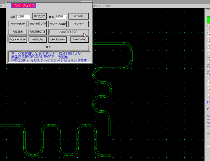This screenshot has width=210, height=161.
Task: Click the ARC-1 convert button
Action: [x=18, y=24]
